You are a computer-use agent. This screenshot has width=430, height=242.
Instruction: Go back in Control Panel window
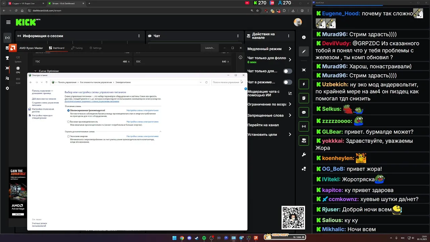click(31, 82)
